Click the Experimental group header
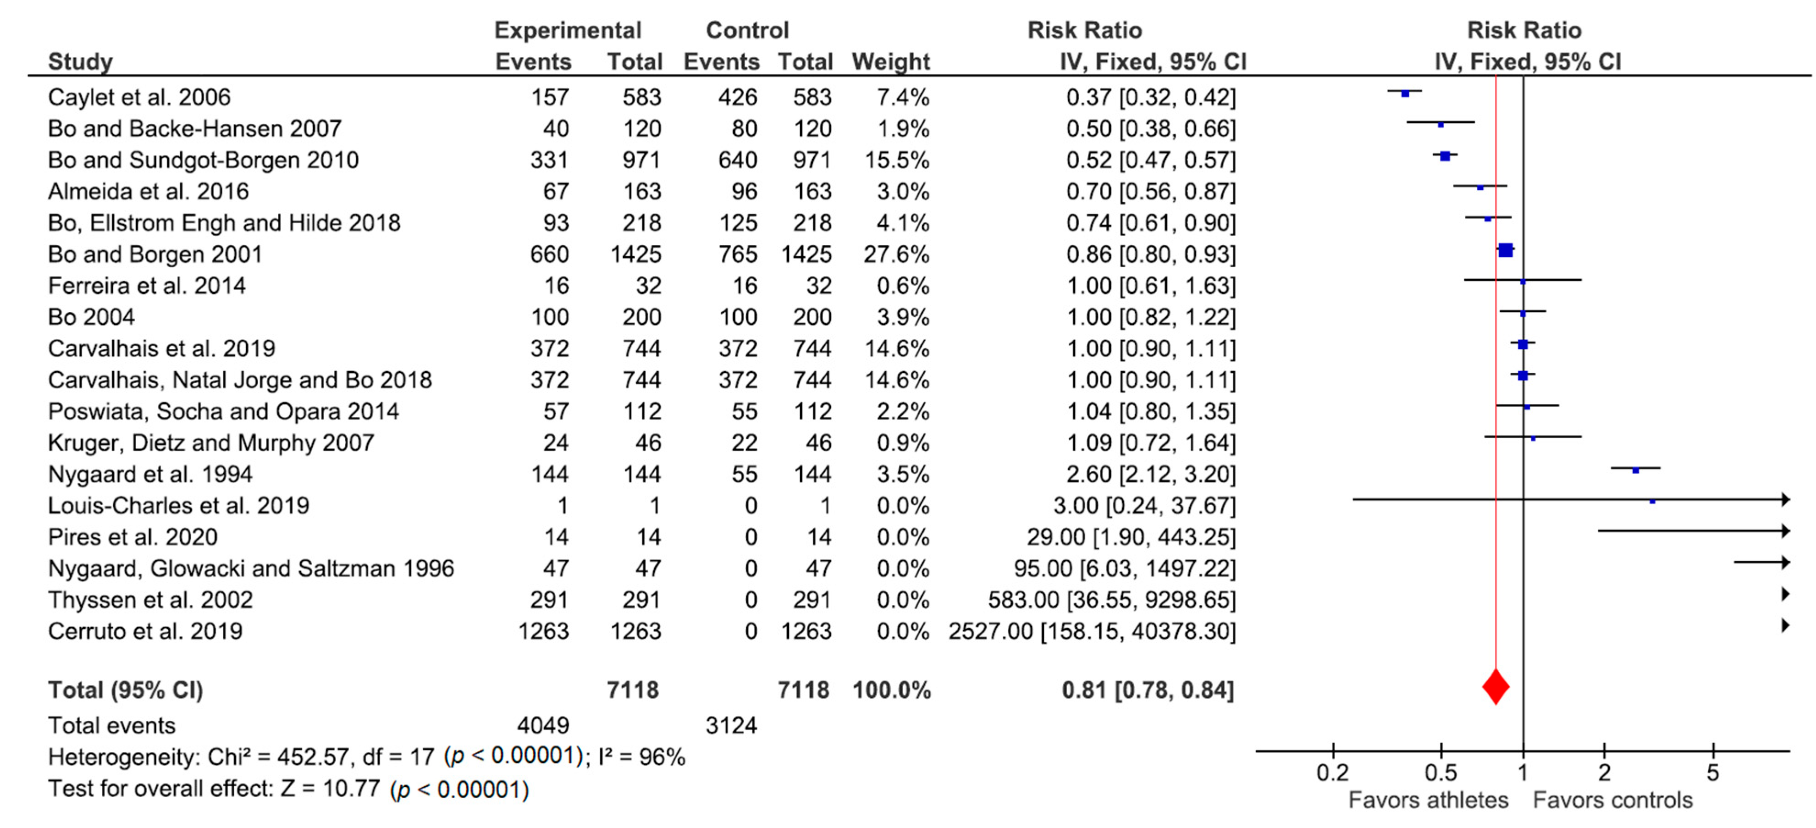The height and width of the screenshot is (828, 1816). click(568, 30)
